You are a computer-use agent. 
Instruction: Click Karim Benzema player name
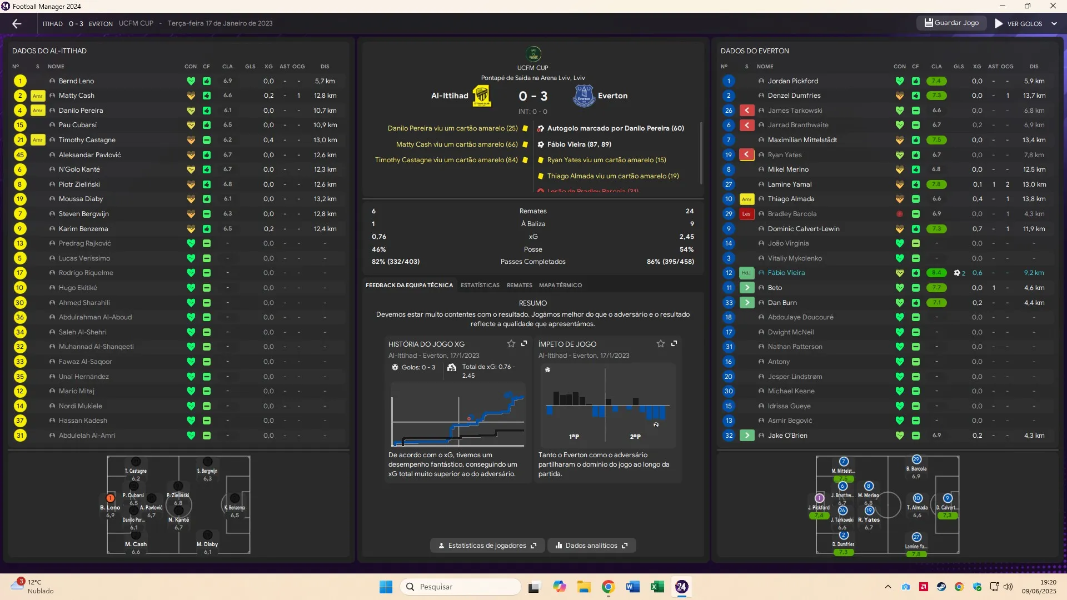tap(83, 229)
